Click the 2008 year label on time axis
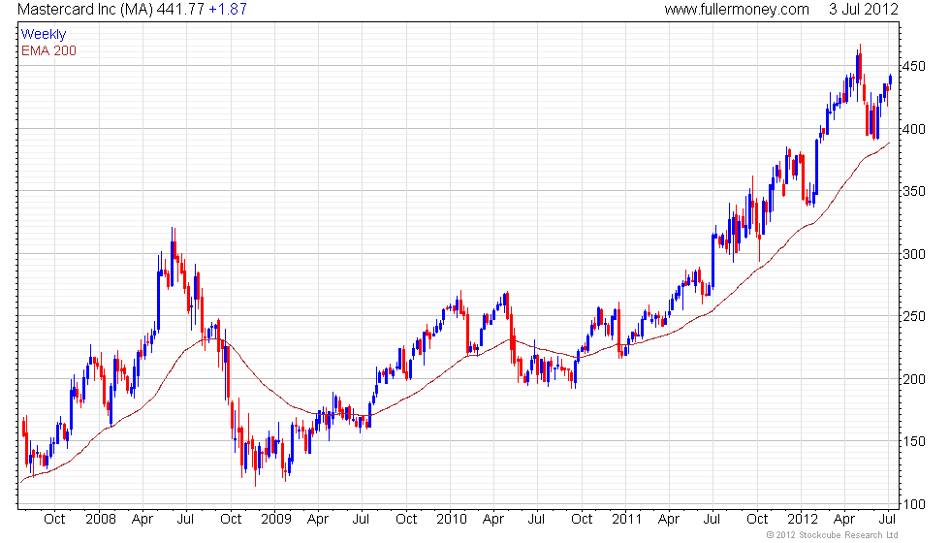This screenshot has width=950, height=543. 101,519
